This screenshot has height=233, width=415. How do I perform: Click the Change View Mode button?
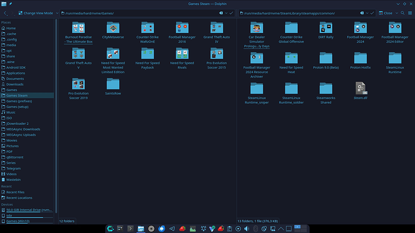35,13
